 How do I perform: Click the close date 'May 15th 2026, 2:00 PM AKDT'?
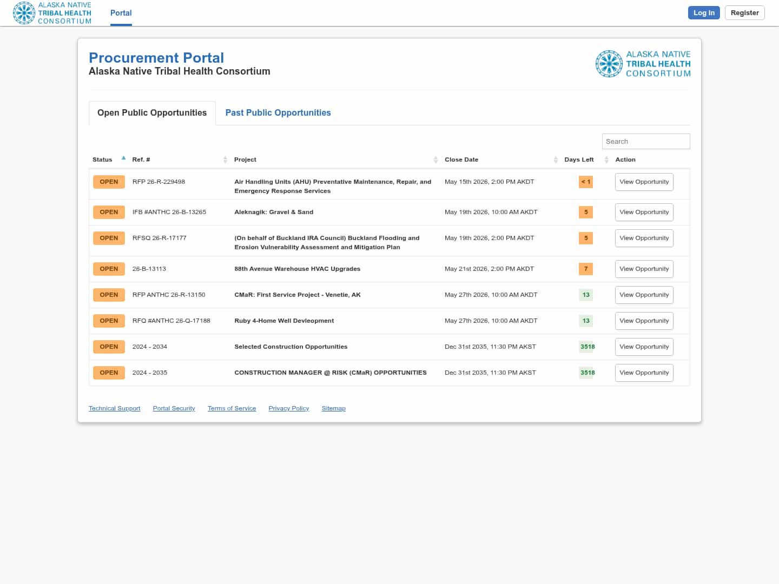tap(490, 182)
